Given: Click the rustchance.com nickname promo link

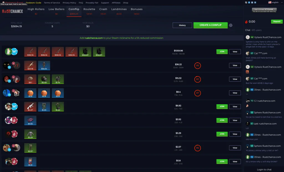Looking at the screenshot, I should [94, 38].
